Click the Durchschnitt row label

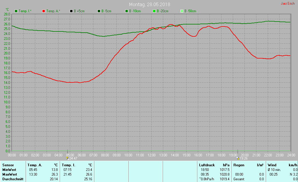click(13, 179)
